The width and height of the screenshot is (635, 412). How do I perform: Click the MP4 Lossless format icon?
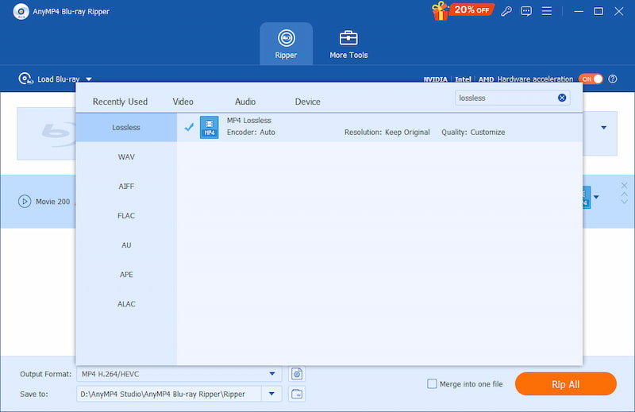[209, 127]
